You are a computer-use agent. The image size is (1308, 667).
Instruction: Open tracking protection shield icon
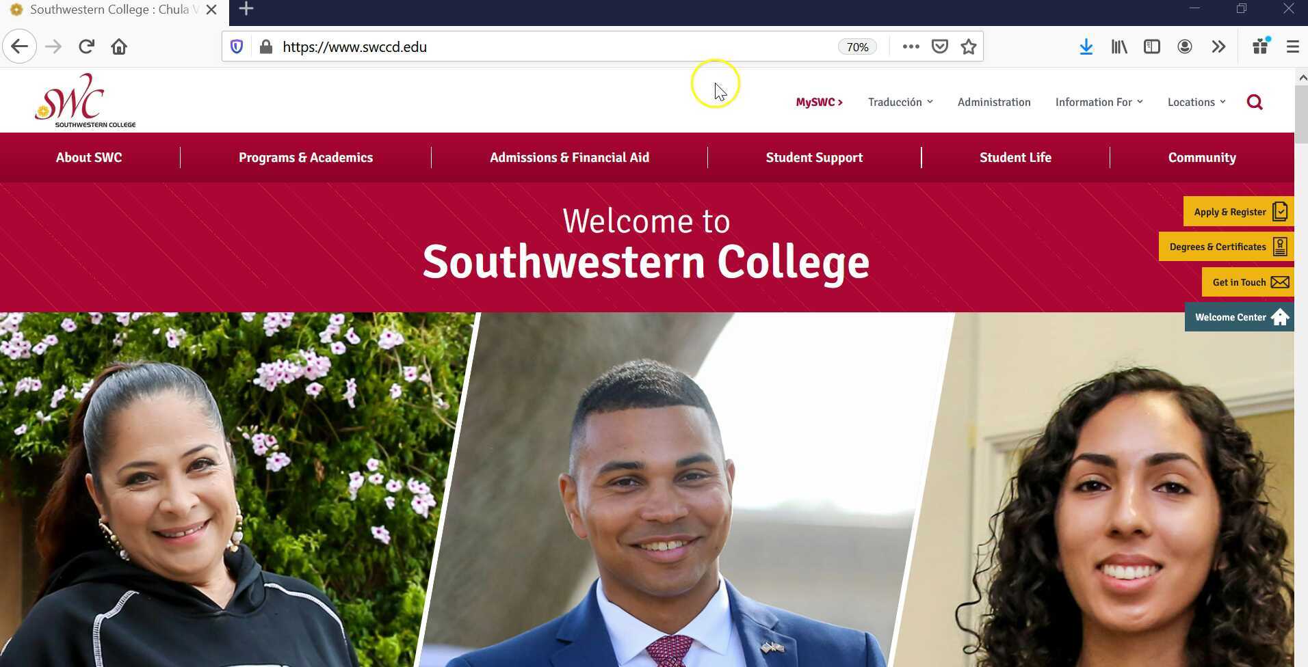(237, 47)
